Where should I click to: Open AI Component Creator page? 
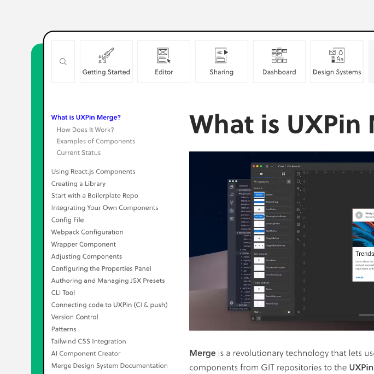(x=86, y=353)
